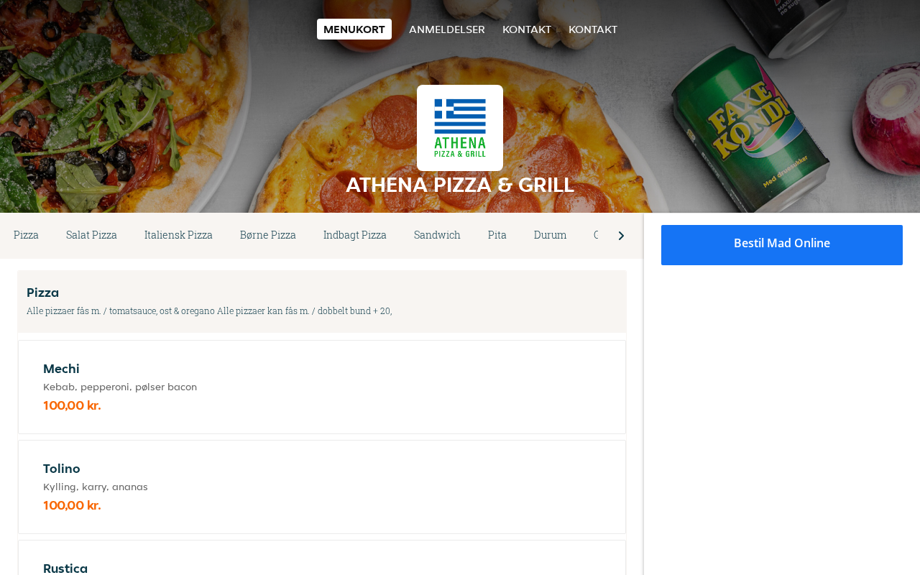Screen dimensions: 920x575
Task: Choose the Mechi pizza item
Action: [x=322, y=387]
